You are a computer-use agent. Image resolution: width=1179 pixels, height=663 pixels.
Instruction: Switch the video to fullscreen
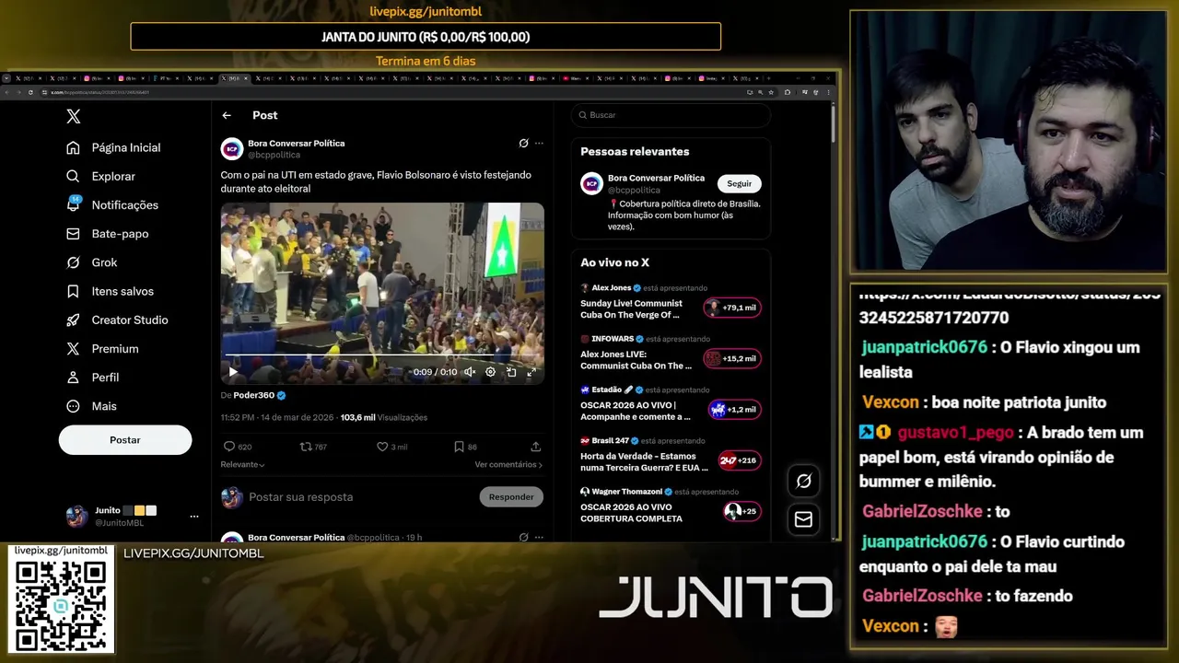(531, 372)
